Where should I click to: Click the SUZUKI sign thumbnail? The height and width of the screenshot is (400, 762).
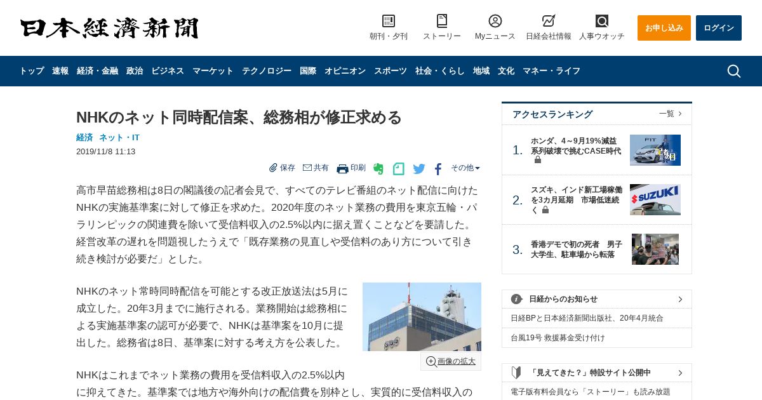(x=655, y=200)
